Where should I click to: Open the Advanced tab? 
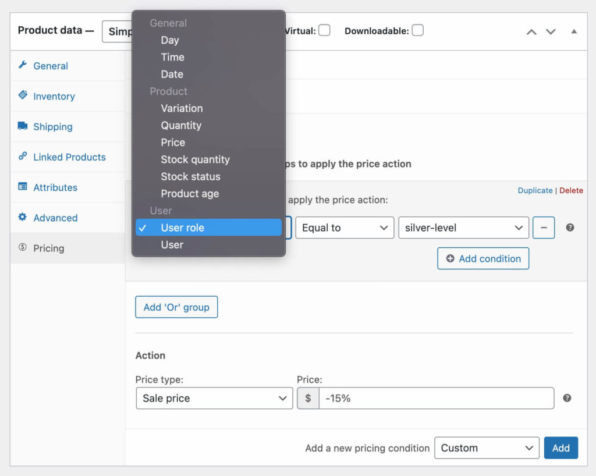[x=68, y=218]
